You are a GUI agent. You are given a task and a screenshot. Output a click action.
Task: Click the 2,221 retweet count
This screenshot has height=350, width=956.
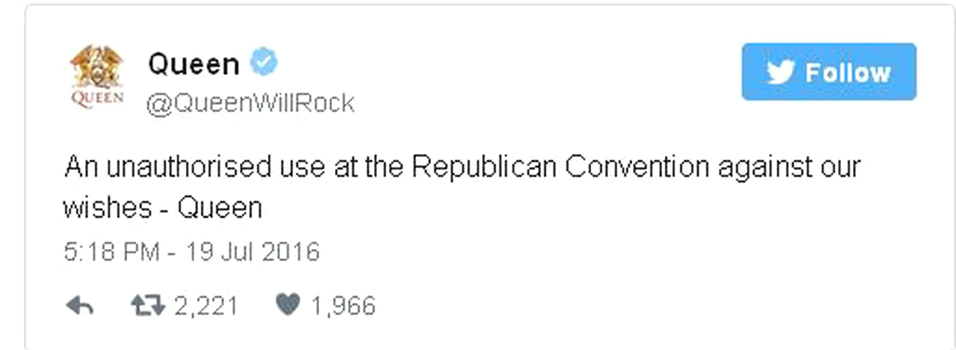click(206, 305)
